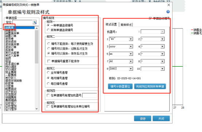Switch to 常用样式 tab
This screenshot has height=132, width=202.
(x=126, y=25)
